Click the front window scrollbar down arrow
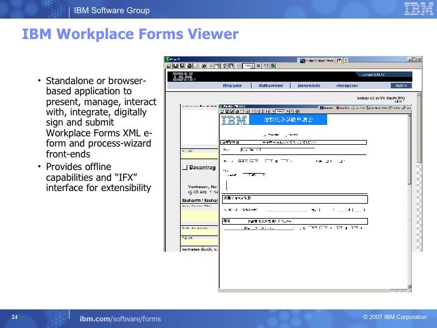Viewport: 437px width, 328px height. point(409,287)
